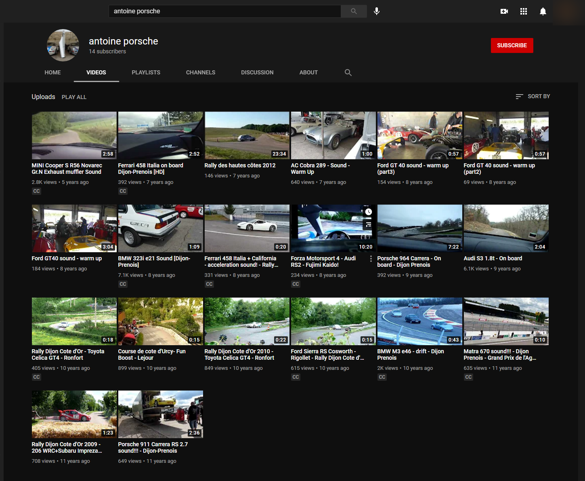
Task: Click the red Subscribe button
Action: tap(512, 45)
